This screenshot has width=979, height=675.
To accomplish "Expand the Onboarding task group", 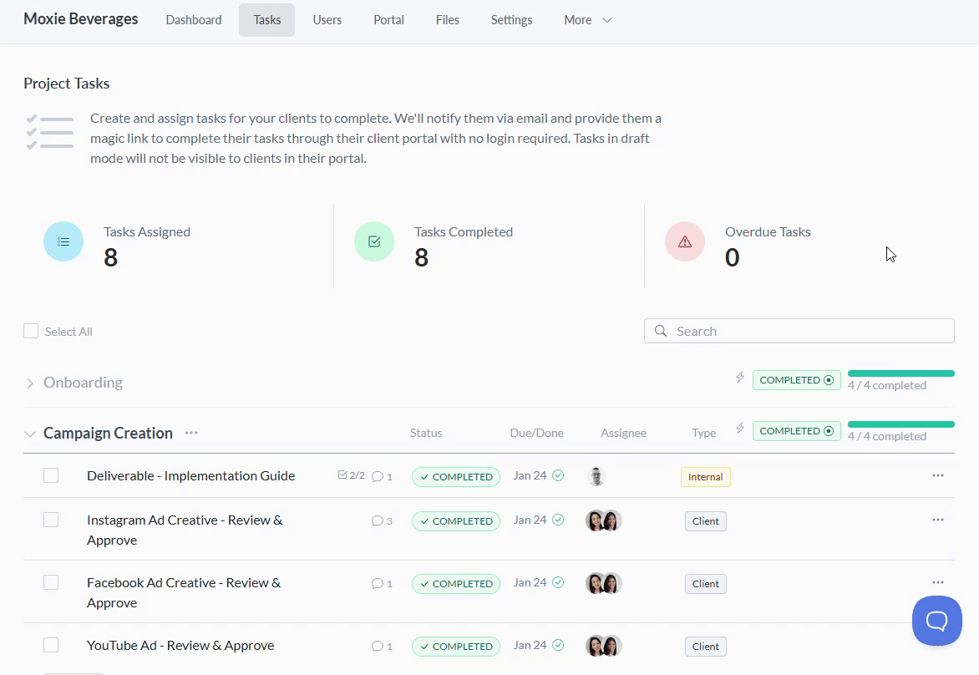I will (30, 383).
